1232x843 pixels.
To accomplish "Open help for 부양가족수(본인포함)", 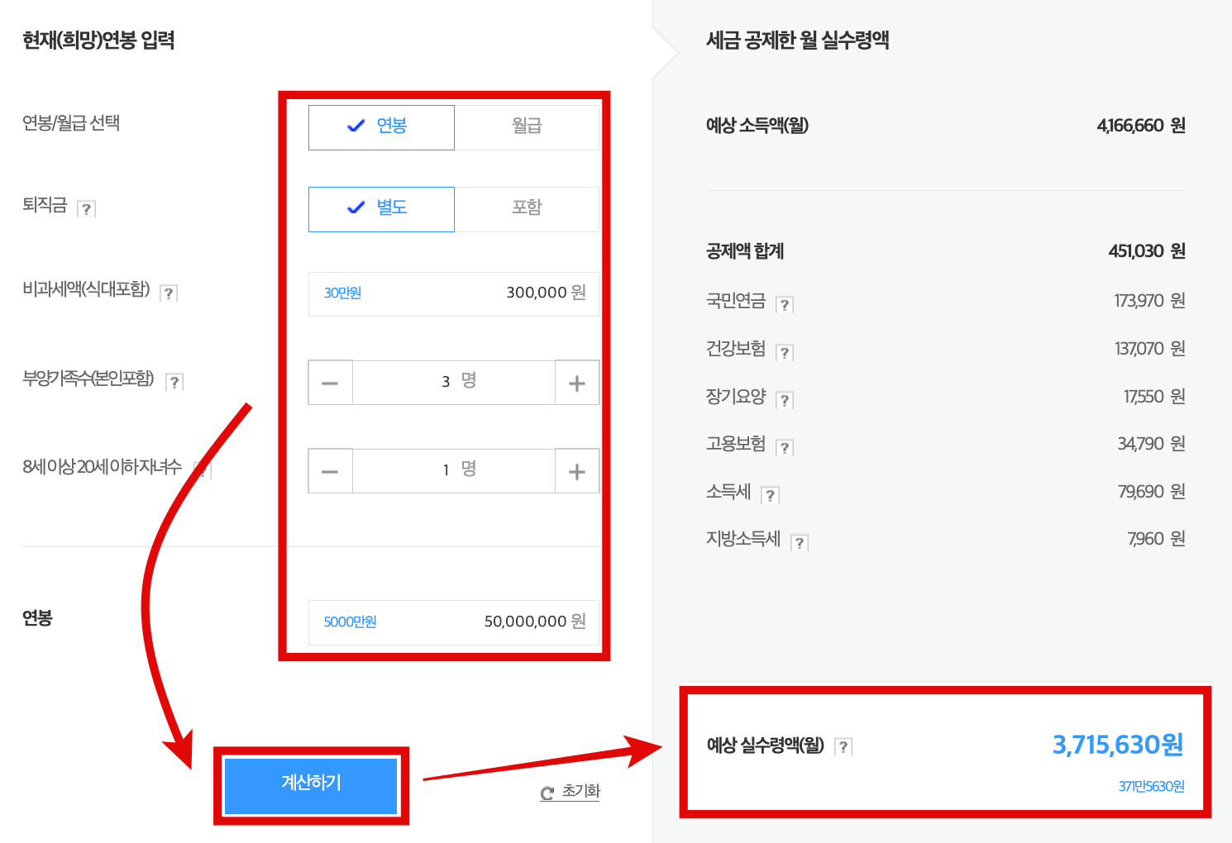I will [174, 381].
